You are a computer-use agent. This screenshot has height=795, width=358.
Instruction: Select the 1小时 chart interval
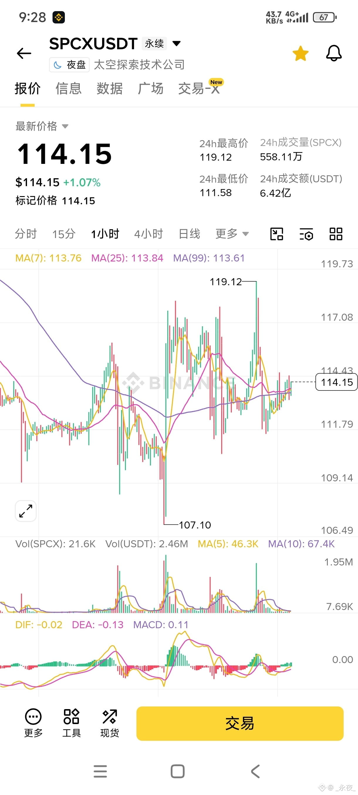tap(105, 234)
